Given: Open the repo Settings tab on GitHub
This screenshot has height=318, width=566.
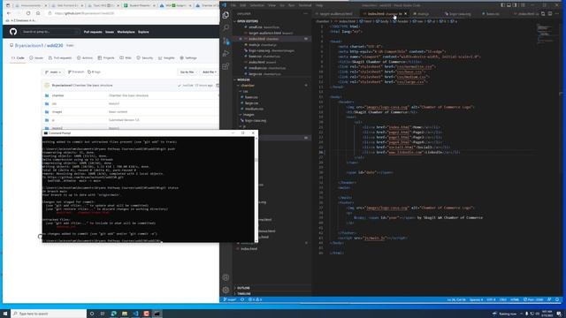Looking at the screenshot, I should 188,58.
